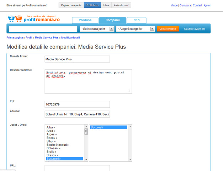Click the Oras list scroll down arrow
Screen dimensions: 223x171
(130, 160)
